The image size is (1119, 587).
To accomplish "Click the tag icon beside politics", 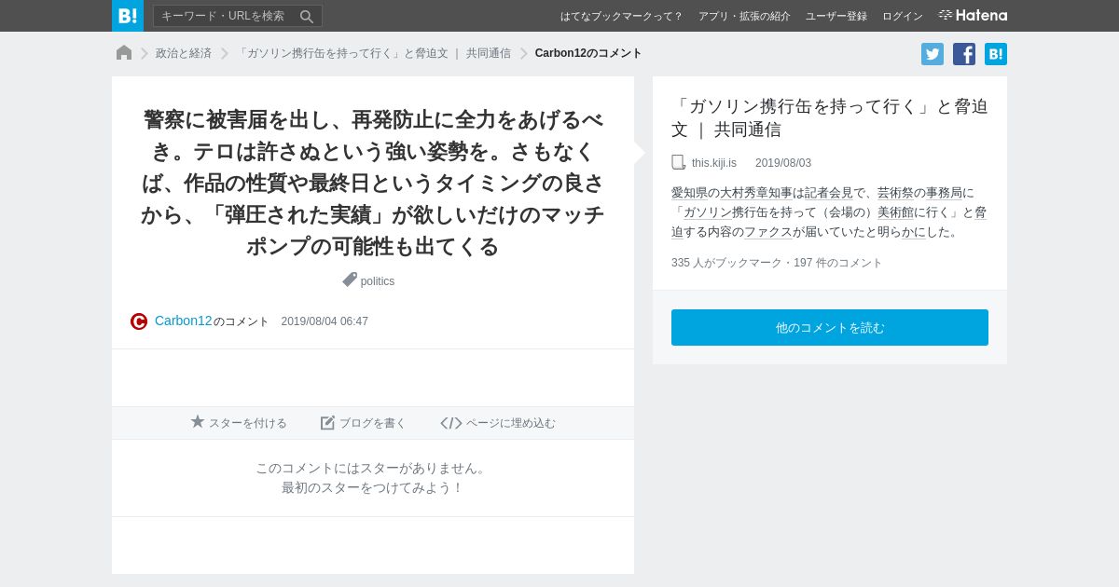I will click(350, 280).
